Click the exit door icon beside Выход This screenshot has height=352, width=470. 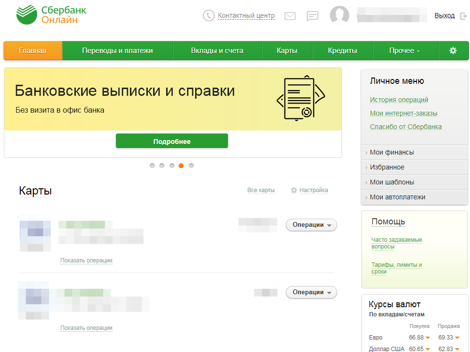pos(463,16)
